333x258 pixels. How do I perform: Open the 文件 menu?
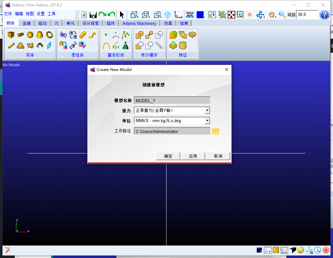[8, 14]
